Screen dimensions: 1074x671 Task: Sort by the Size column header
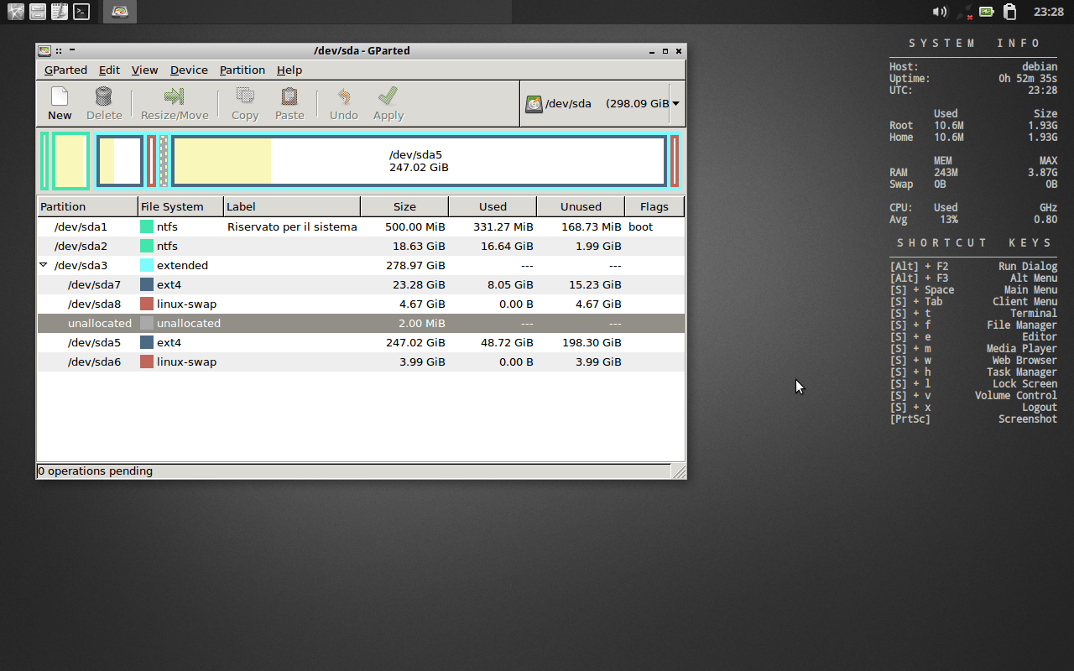coord(404,206)
